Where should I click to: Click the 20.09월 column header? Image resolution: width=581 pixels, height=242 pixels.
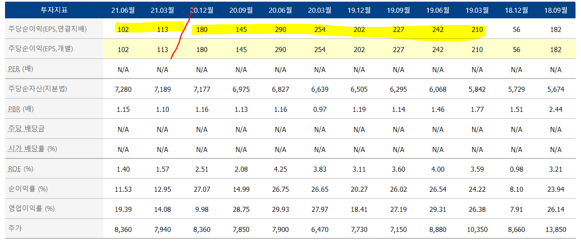[241, 10]
